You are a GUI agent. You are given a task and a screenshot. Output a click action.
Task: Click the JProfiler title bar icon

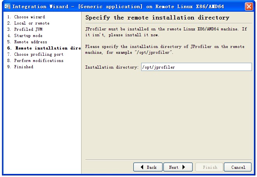[x=7, y=6]
